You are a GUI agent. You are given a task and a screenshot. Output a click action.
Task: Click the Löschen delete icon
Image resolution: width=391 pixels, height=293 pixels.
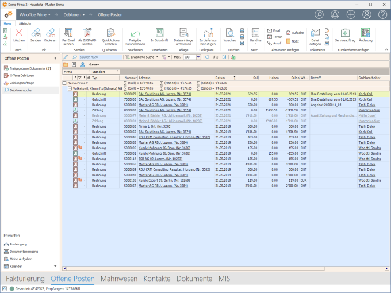(19, 33)
